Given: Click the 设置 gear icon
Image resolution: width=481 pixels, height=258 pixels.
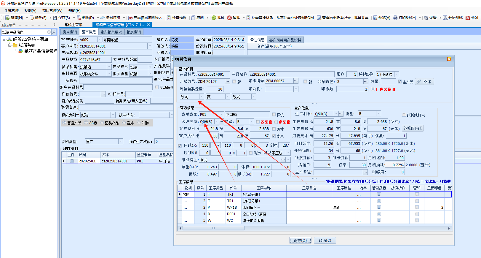Looking at the screenshot, I should 426,18.
